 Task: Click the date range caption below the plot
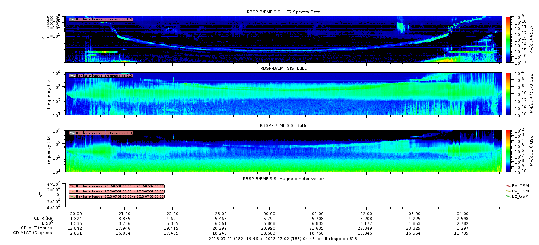283,239
